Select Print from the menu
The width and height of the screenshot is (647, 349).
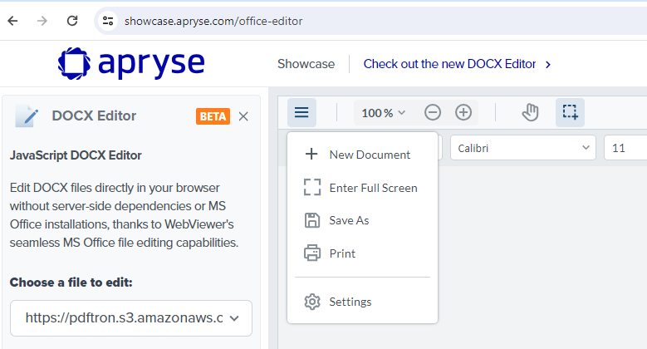click(362, 253)
